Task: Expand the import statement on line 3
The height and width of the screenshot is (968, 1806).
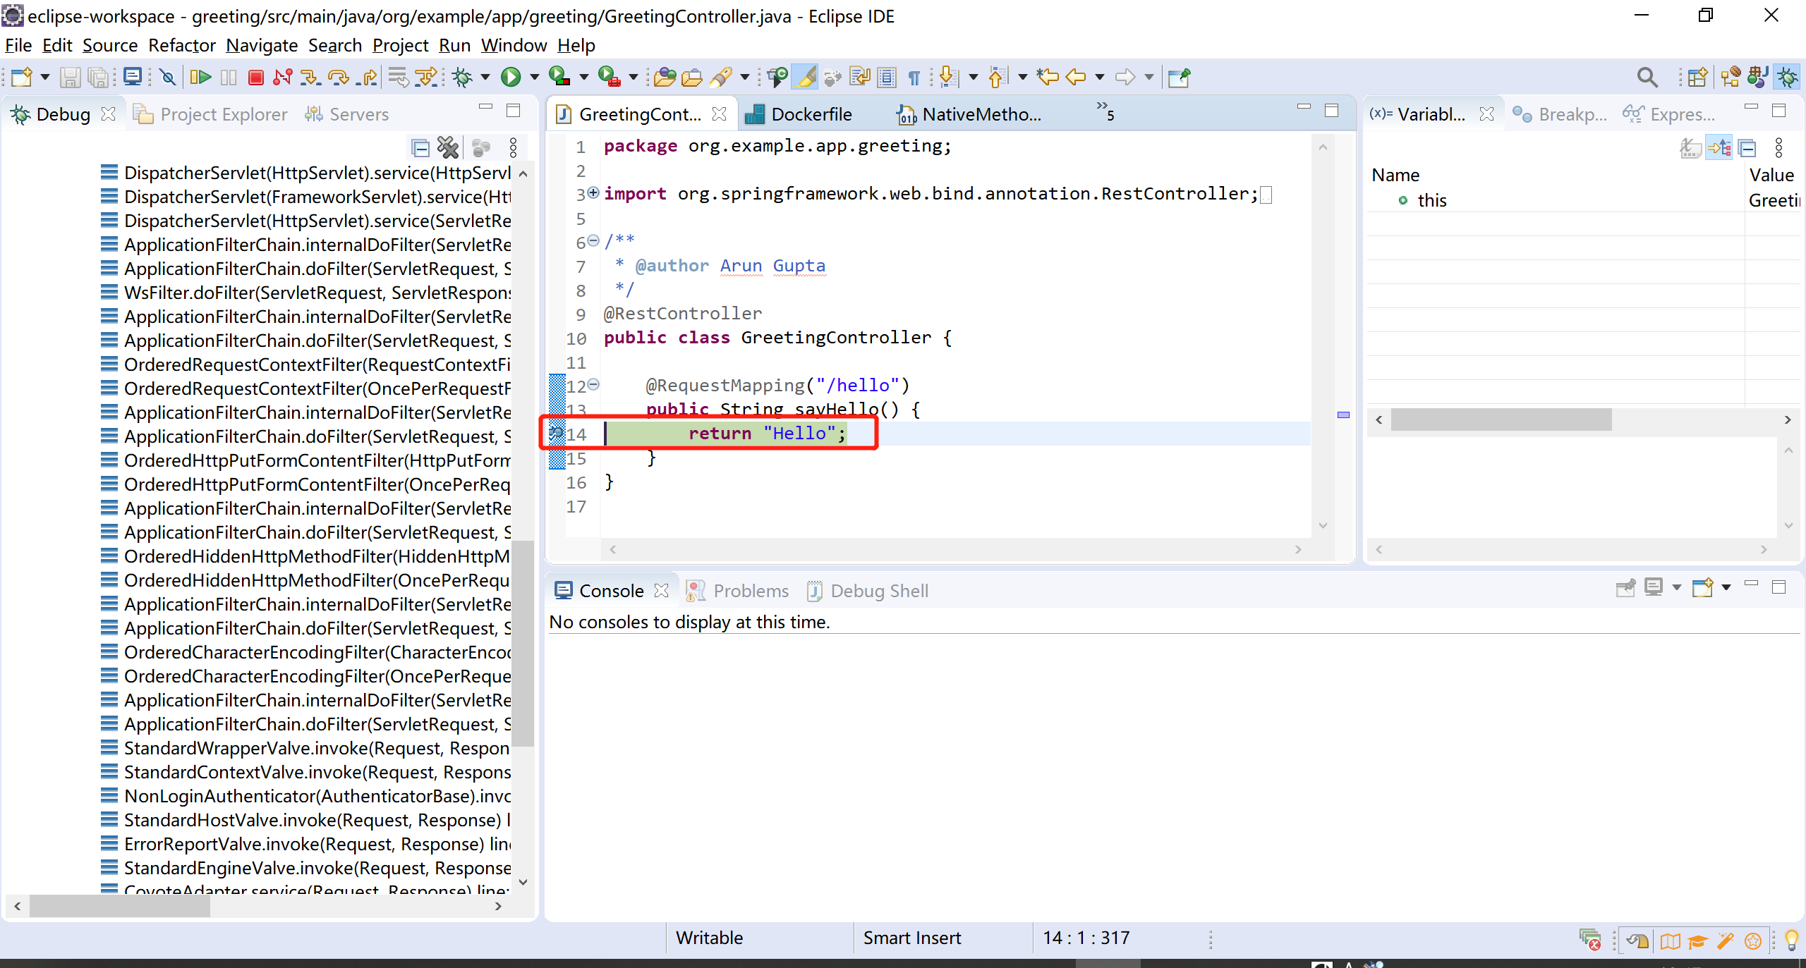Action: [x=593, y=195]
